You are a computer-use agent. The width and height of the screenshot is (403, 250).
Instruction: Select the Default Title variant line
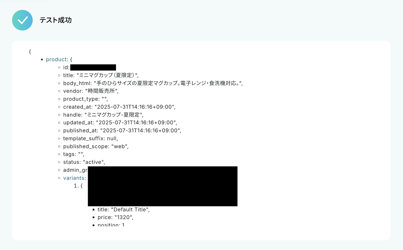pos(123,210)
